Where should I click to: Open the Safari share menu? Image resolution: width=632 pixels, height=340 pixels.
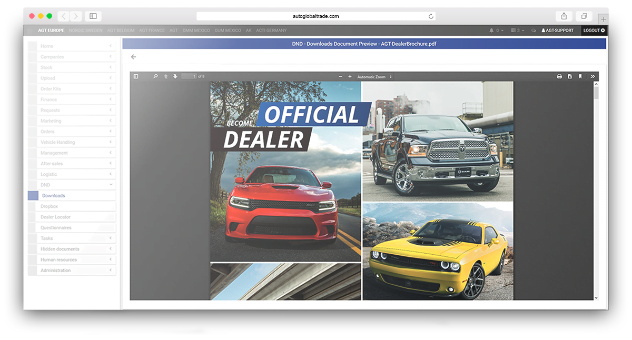[564, 16]
